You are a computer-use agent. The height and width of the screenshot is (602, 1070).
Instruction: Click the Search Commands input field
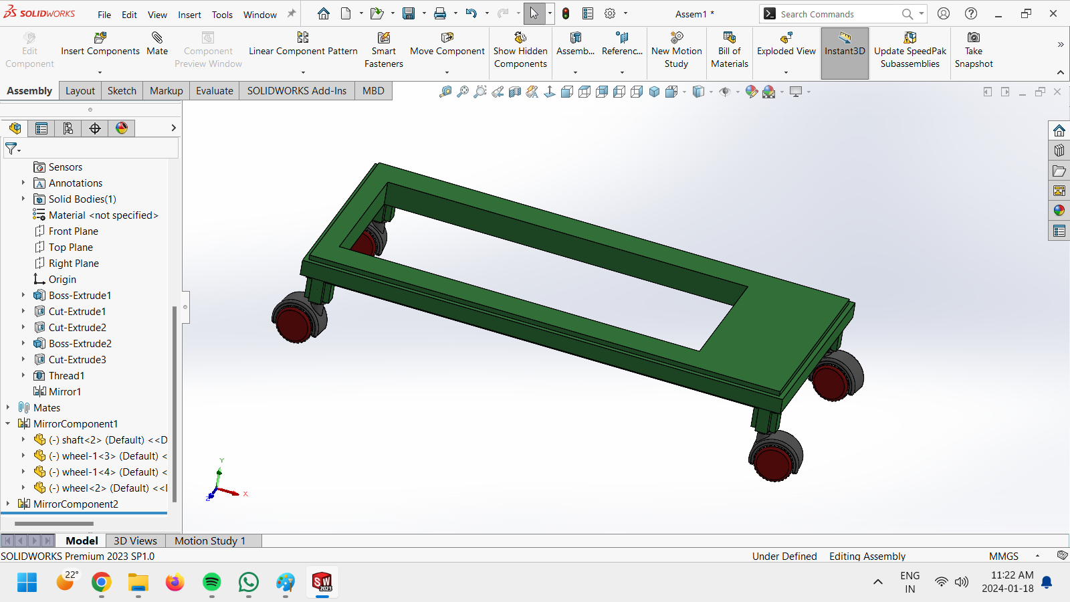click(837, 14)
